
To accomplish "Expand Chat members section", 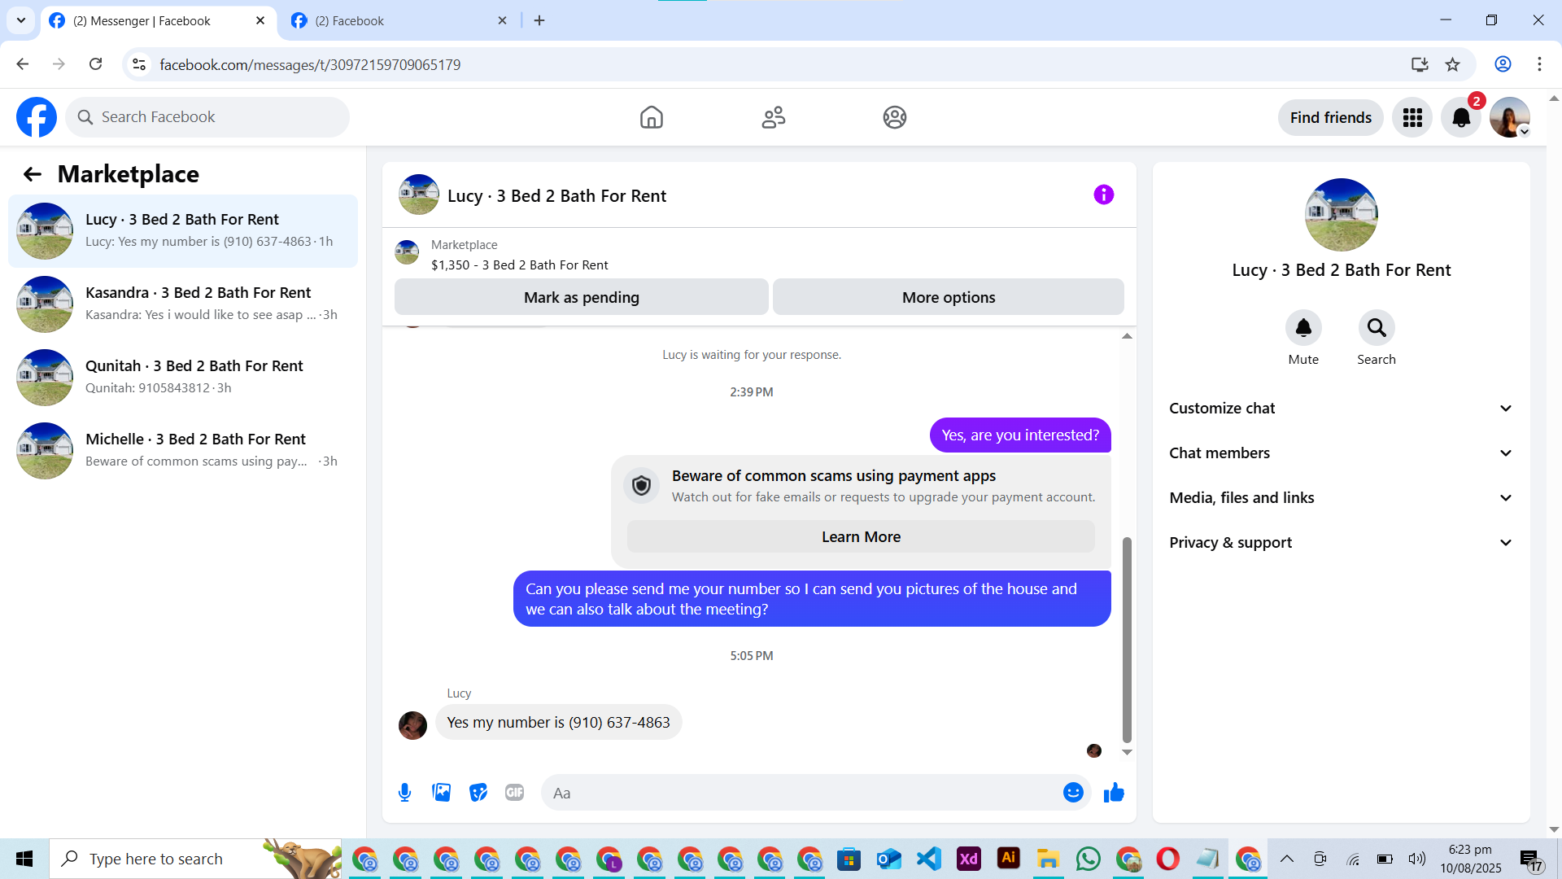I will pyautogui.click(x=1341, y=453).
